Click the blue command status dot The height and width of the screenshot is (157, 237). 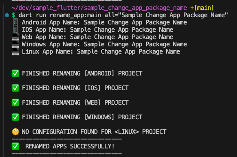click(x=7, y=15)
